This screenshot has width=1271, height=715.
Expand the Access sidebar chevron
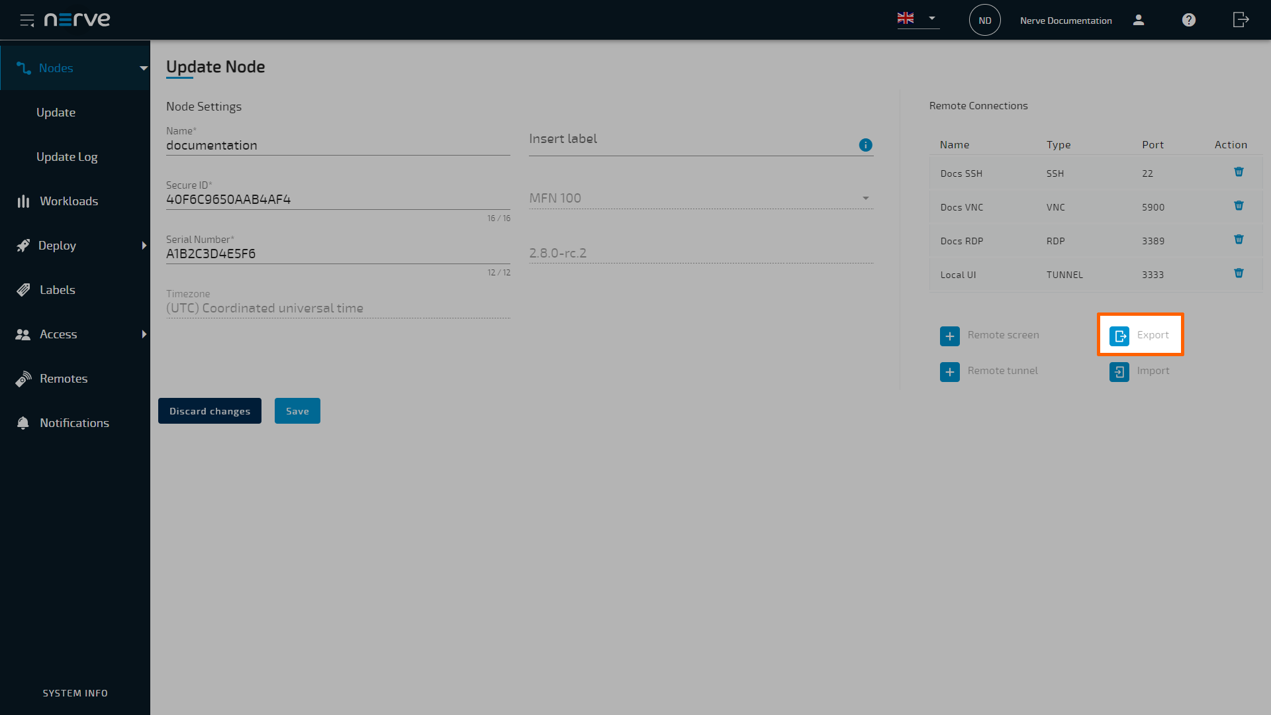[144, 334]
